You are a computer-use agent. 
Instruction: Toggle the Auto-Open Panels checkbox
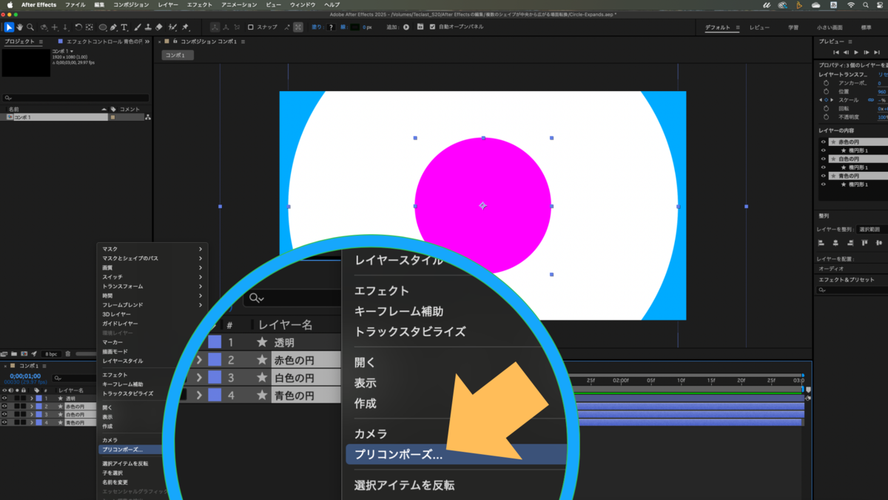[x=432, y=27]
